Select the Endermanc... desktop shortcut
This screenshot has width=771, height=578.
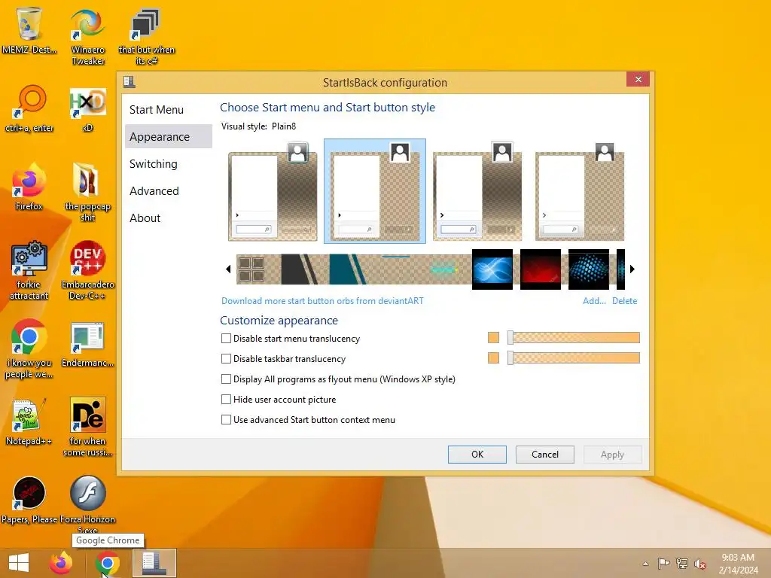pyautogui.click(x=87, y=344)
